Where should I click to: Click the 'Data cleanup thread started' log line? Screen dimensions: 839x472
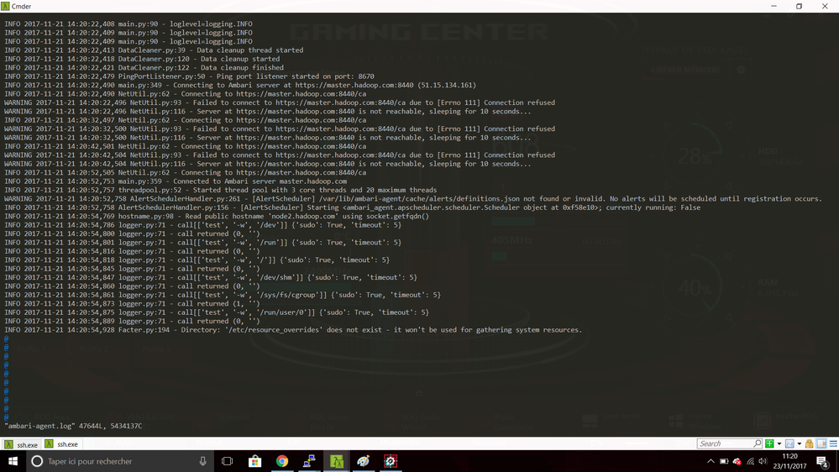(154, 50)
